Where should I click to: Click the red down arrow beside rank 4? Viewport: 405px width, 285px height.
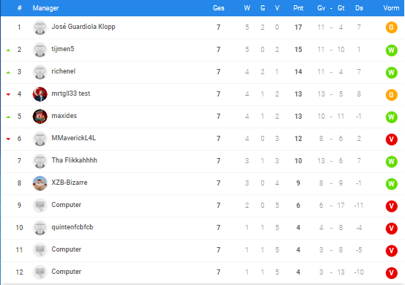pos(8,94)
